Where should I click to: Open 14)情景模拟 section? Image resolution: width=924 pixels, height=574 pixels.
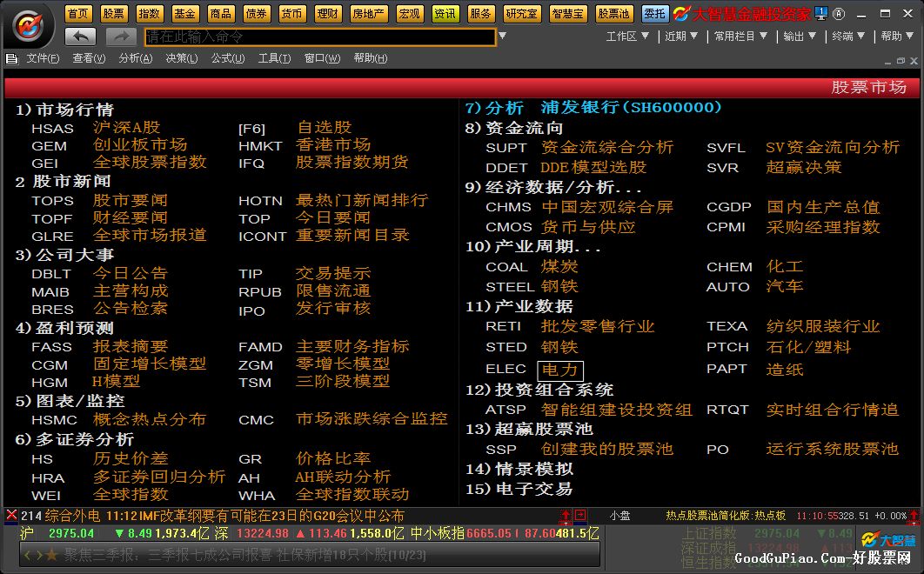point(519,469)
